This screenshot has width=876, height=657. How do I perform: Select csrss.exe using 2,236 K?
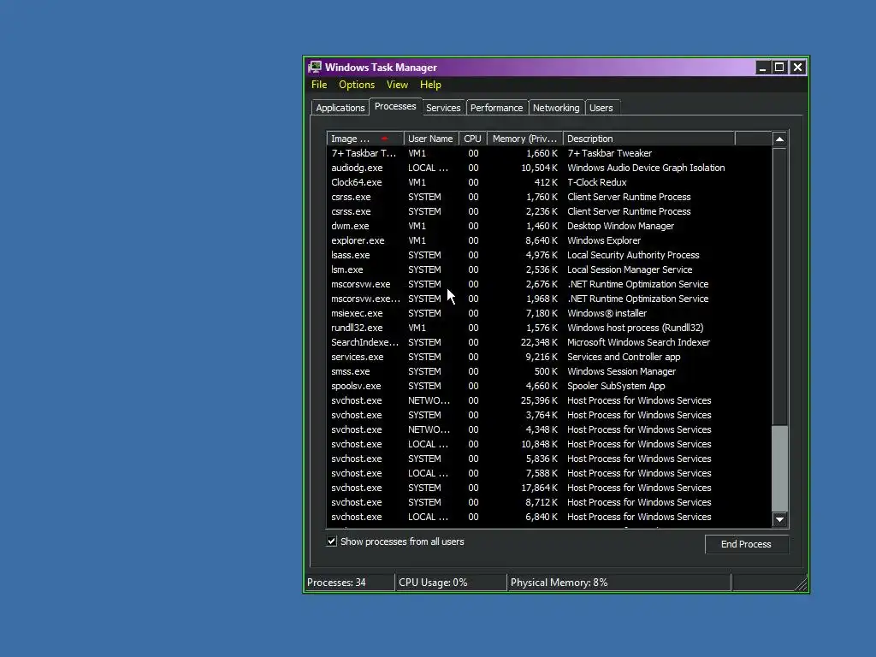[548, 211]
